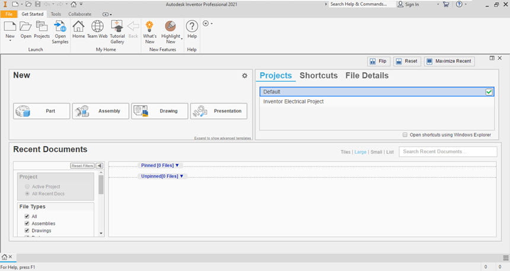The width and height of the screenshot is (510, 271).
Task: Click the panel layout icon beside the close X
Action: [492, 58]
